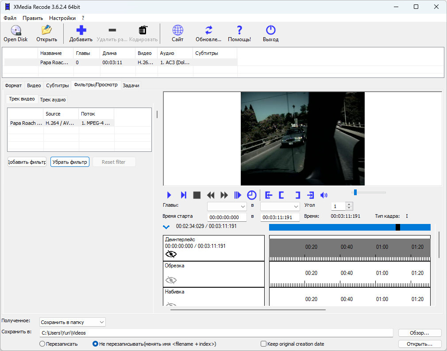Expand the first Главы dropdown
The height and width of the screenshot is (351, 447).
click(x=227, y=207)
